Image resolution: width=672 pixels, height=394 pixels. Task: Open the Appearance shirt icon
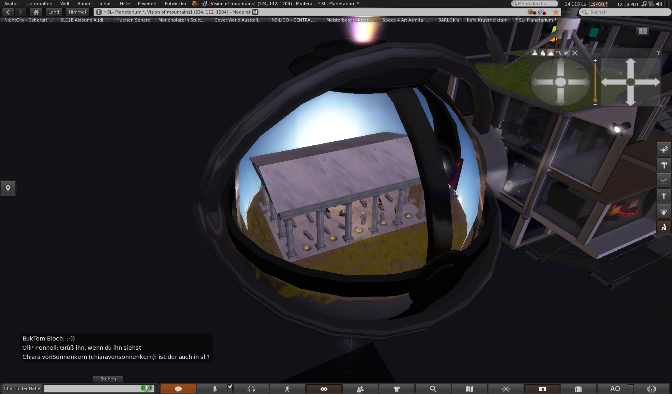tap(396, 389)
